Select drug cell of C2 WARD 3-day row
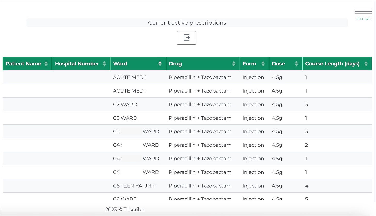This screenshot has width=376, height=216. [x=200, y=104]
